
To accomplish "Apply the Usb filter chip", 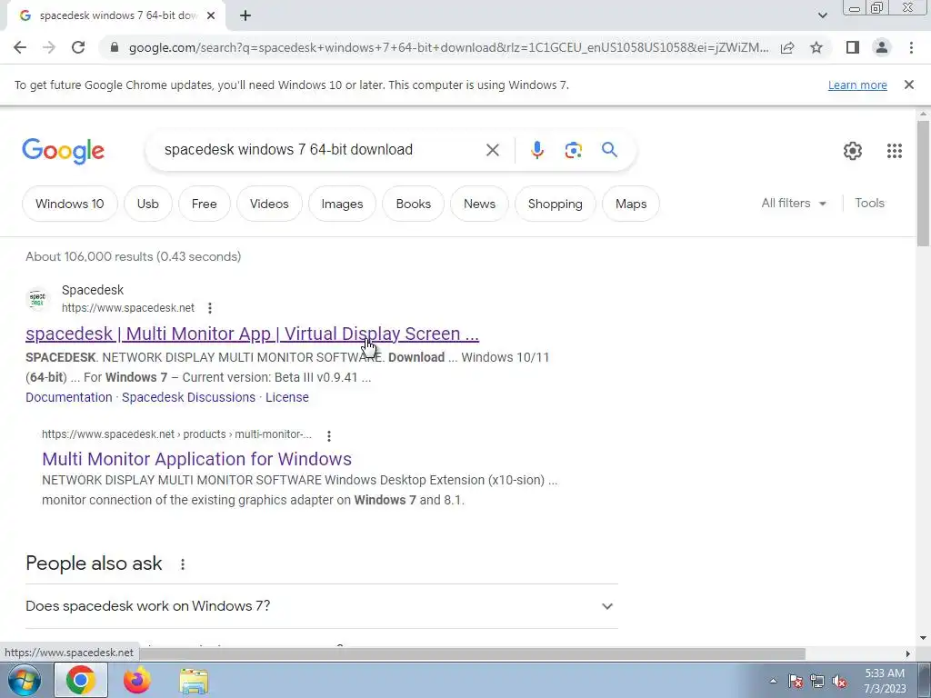I will (x=148, y=204).
